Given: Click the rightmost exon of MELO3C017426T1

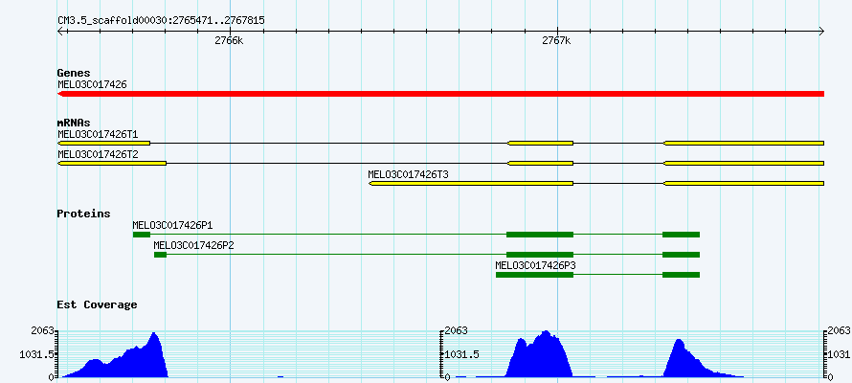Looking at the screenshot, I should (x=744, y=143).
